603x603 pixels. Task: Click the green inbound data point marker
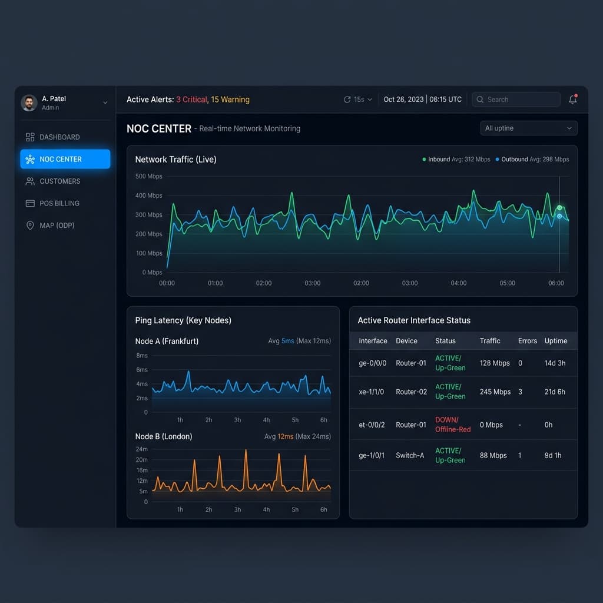tap(559, 208)
